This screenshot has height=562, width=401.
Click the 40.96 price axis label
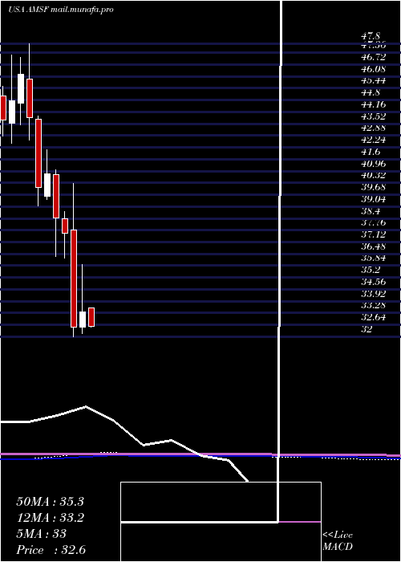(x=374, y=164)
